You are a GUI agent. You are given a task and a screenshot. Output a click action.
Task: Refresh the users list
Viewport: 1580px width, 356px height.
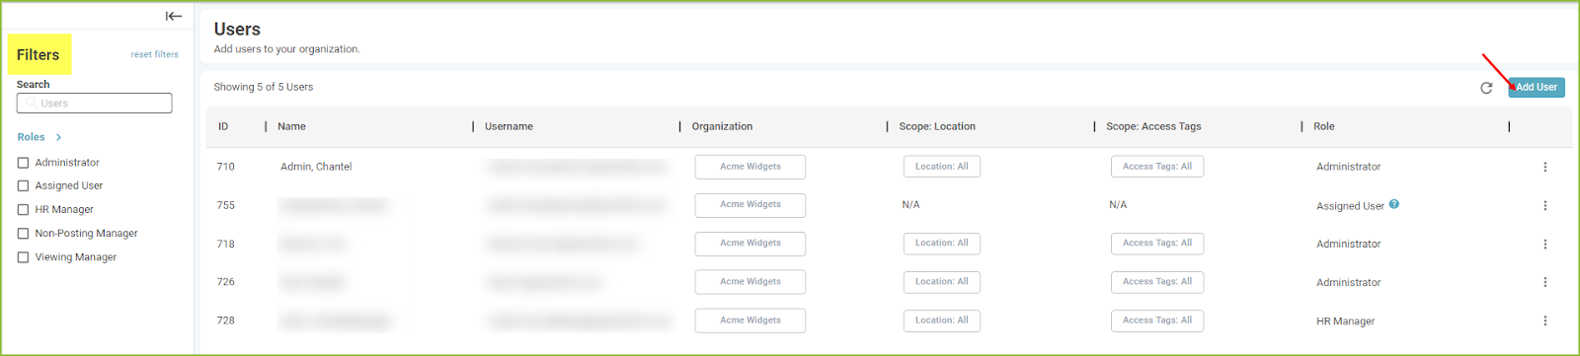point(1486,88)
